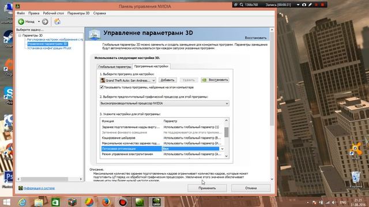369x207 pixels.
Task: Click the settings list scrollbar thumb
Action: pos(226,132)
